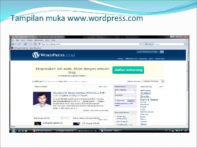Click the browser Back arrow button
Viewport: 197px width, 148px height.
coord(13,44)
